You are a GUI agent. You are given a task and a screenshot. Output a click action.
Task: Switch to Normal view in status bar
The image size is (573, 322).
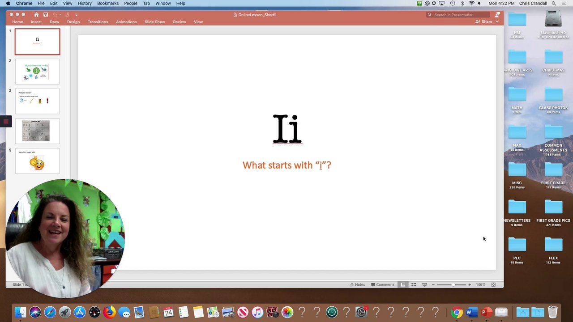[403, 284]
